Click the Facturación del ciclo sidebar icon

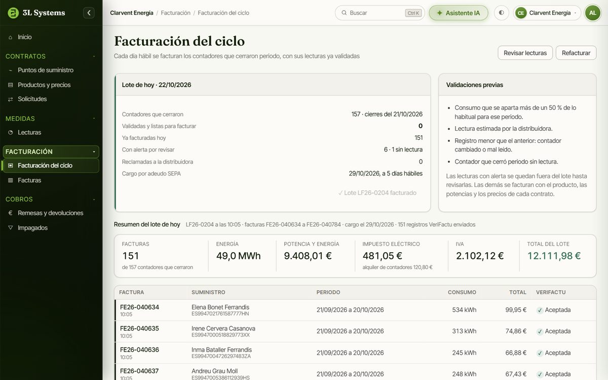tap(11, 166)
